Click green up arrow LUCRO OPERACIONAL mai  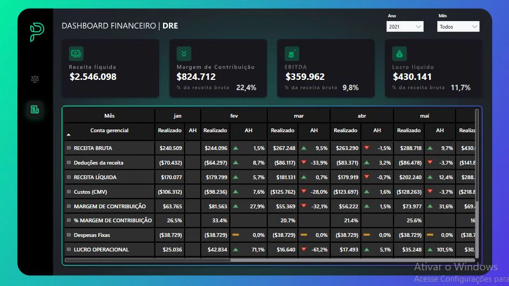tap(430, 250)
